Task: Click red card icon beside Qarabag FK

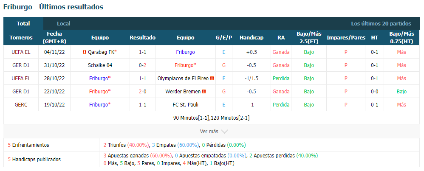Action: (x=85, y=52)
